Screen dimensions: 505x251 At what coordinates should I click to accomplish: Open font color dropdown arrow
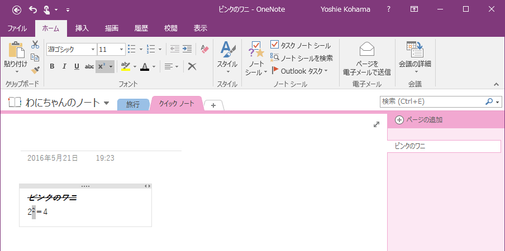[x=154, y=67]
